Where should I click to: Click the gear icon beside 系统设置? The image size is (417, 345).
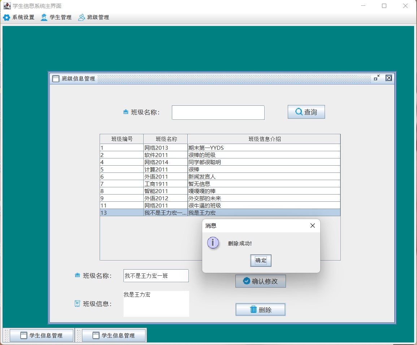click(x=6, y=18)
